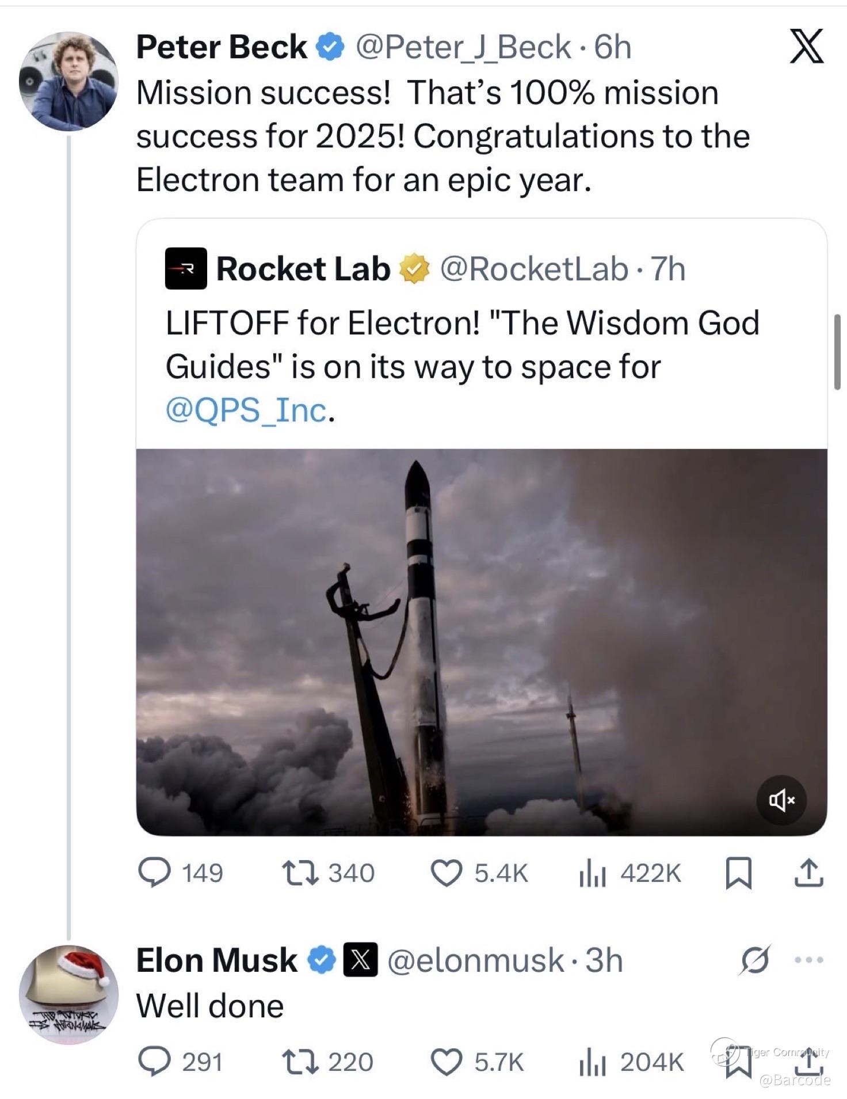
Task: Repost Peter Beck's mission success post
Action: (x=300, y=872)
